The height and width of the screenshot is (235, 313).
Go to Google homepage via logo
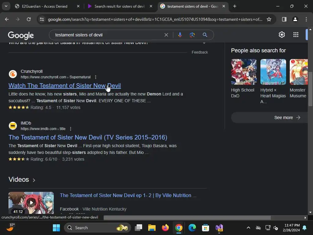(x=21, y=35)
